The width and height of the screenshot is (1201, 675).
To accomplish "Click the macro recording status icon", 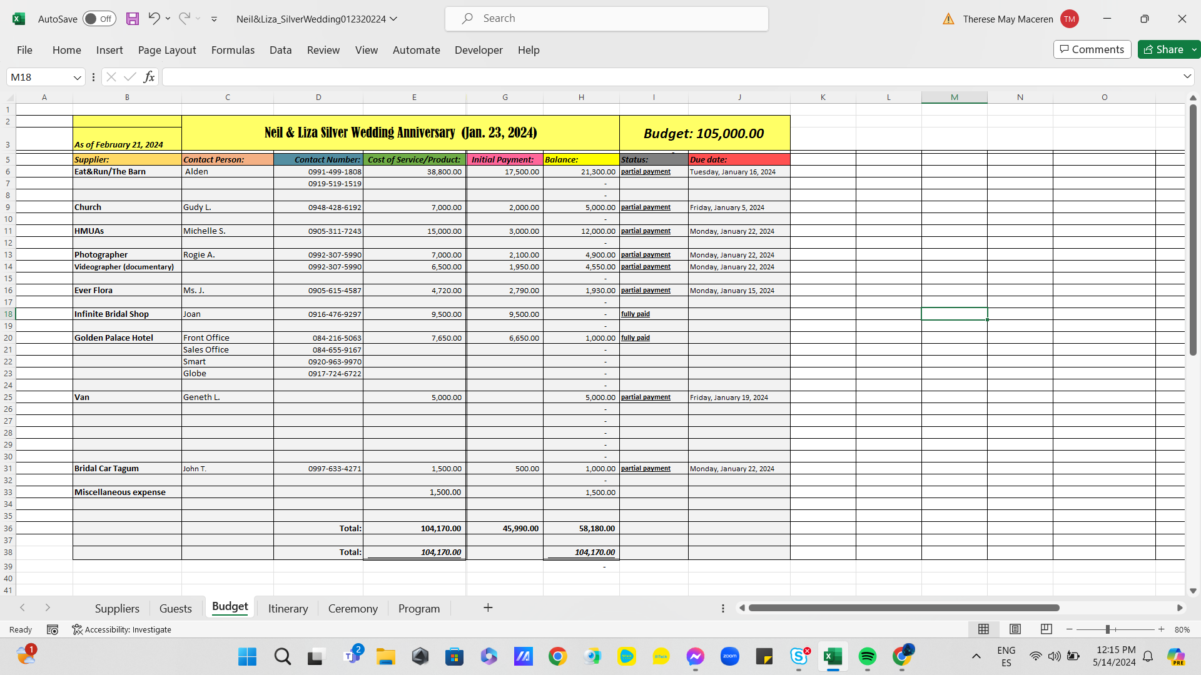I will coord(53,629).
